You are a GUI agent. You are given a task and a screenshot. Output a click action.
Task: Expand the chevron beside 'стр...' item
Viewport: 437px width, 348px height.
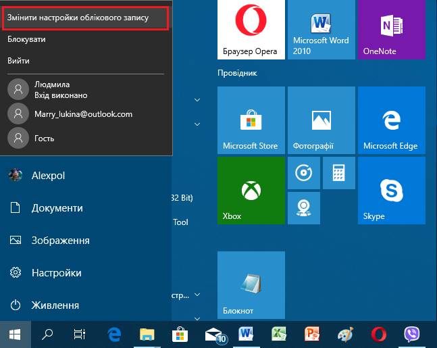(x=197, y=295)
